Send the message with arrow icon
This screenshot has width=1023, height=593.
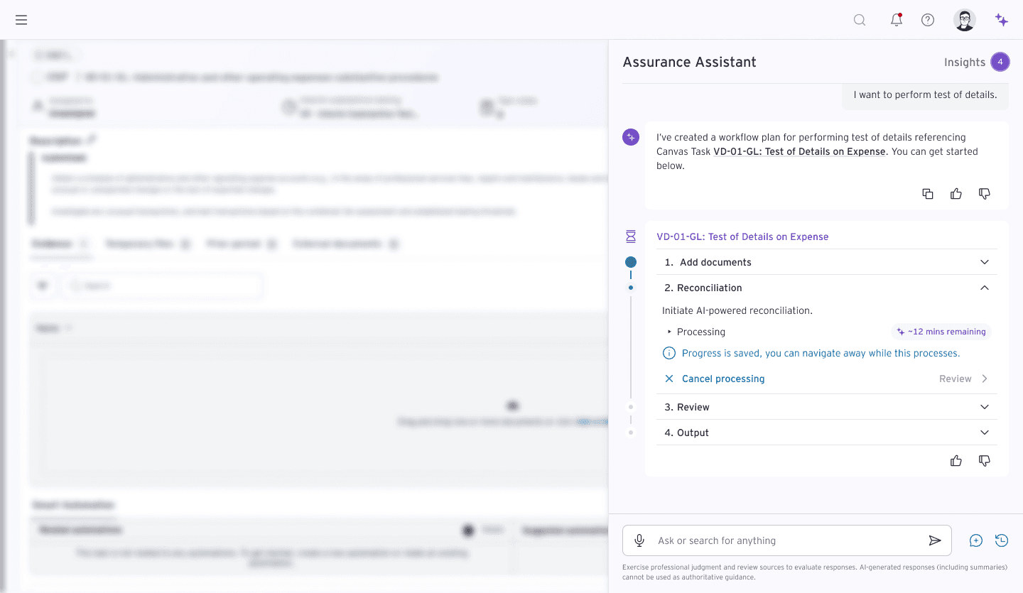(935, 540)
